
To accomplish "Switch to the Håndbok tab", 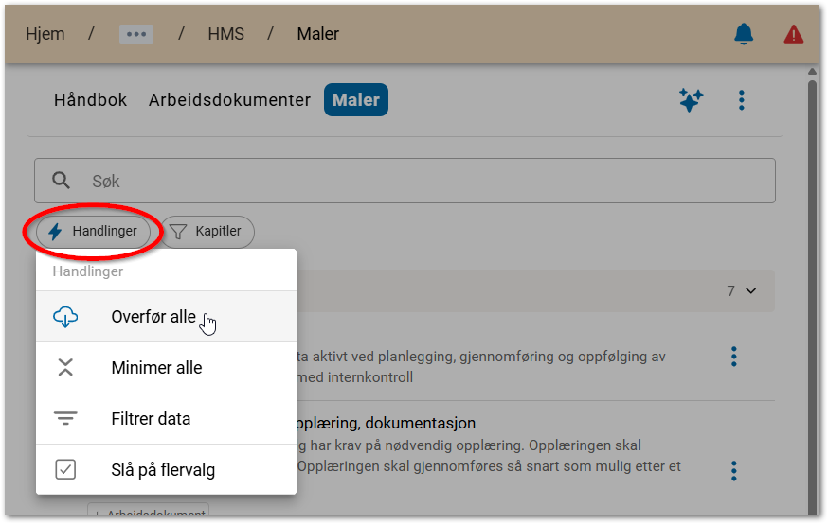I will pos(90,100).
